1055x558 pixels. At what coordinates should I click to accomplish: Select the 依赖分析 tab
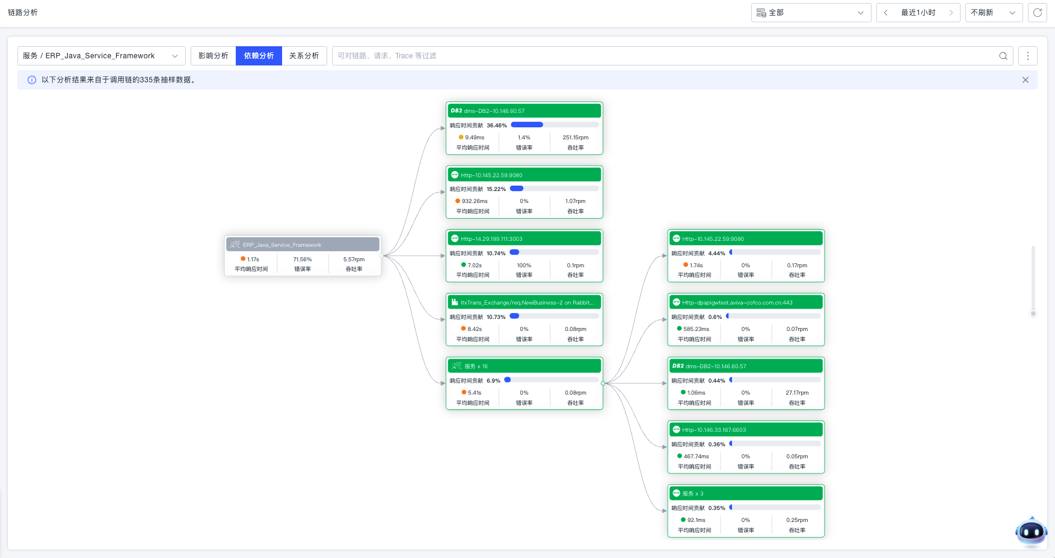[x=259, y=56]
